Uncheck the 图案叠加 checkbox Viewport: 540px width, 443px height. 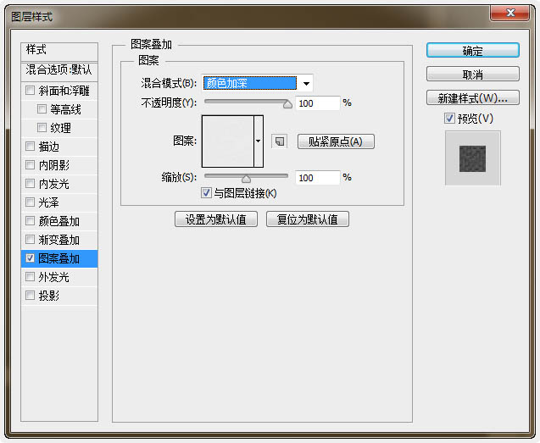[30, 258]
